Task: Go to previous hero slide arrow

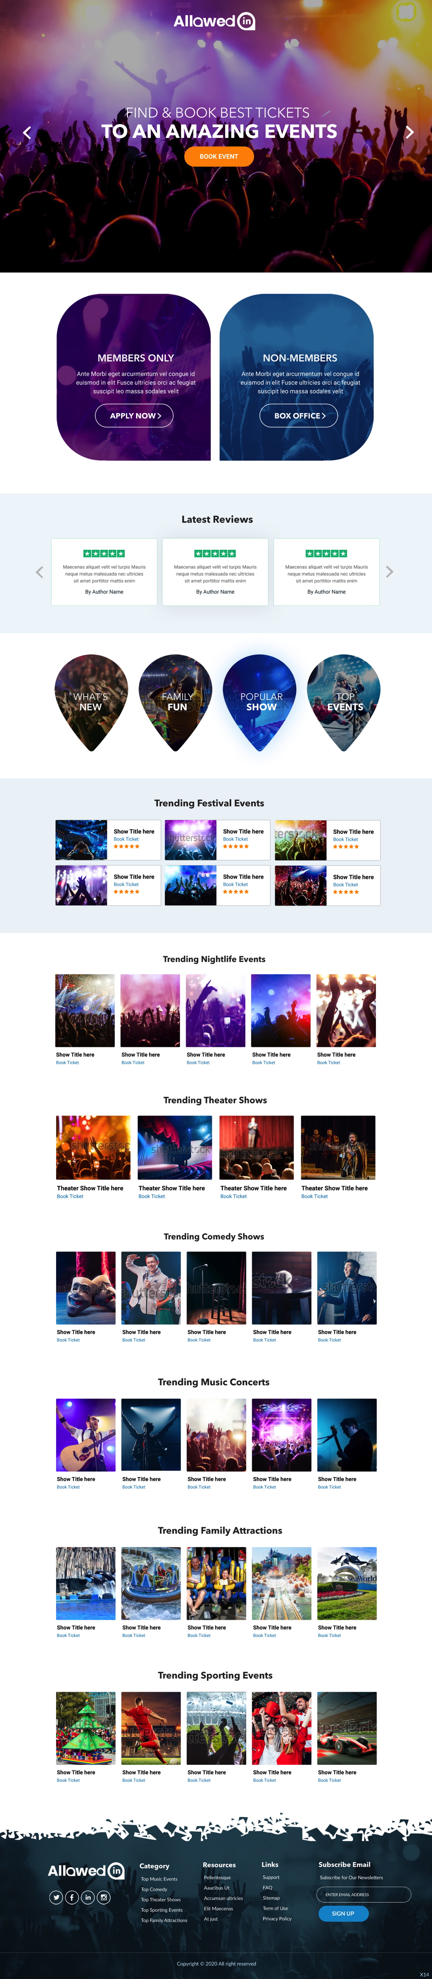Action: coord(27,133)
